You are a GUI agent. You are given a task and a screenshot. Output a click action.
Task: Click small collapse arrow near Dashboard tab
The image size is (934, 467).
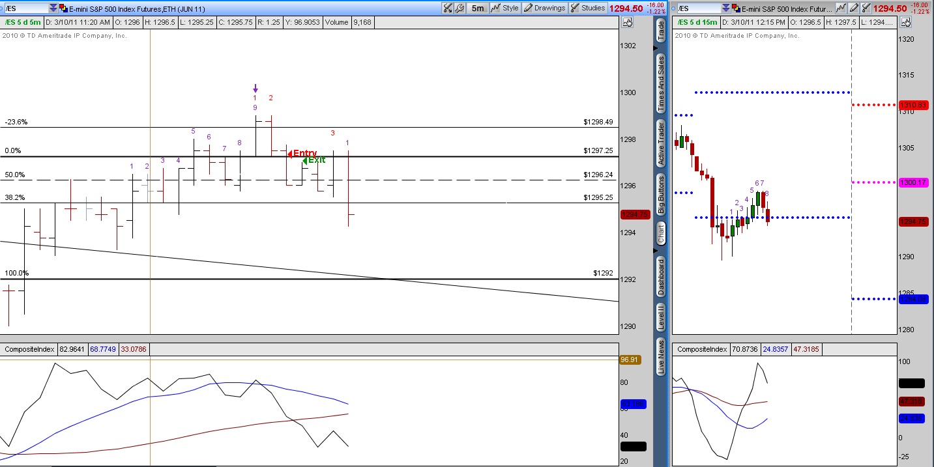pyautogui.click(x=656, y=251)
